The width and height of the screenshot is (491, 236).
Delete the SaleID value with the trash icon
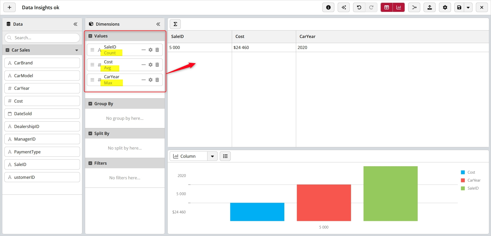[x=157, y=50]
